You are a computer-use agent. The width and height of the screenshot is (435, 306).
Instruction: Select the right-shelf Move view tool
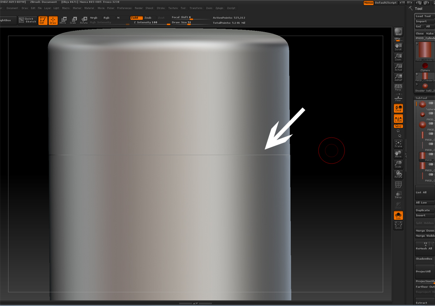398,154
